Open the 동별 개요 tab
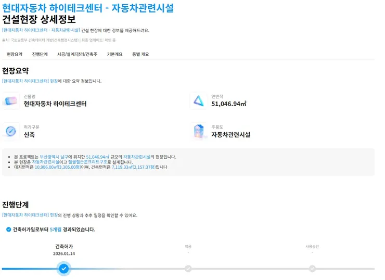 (140, 54)
